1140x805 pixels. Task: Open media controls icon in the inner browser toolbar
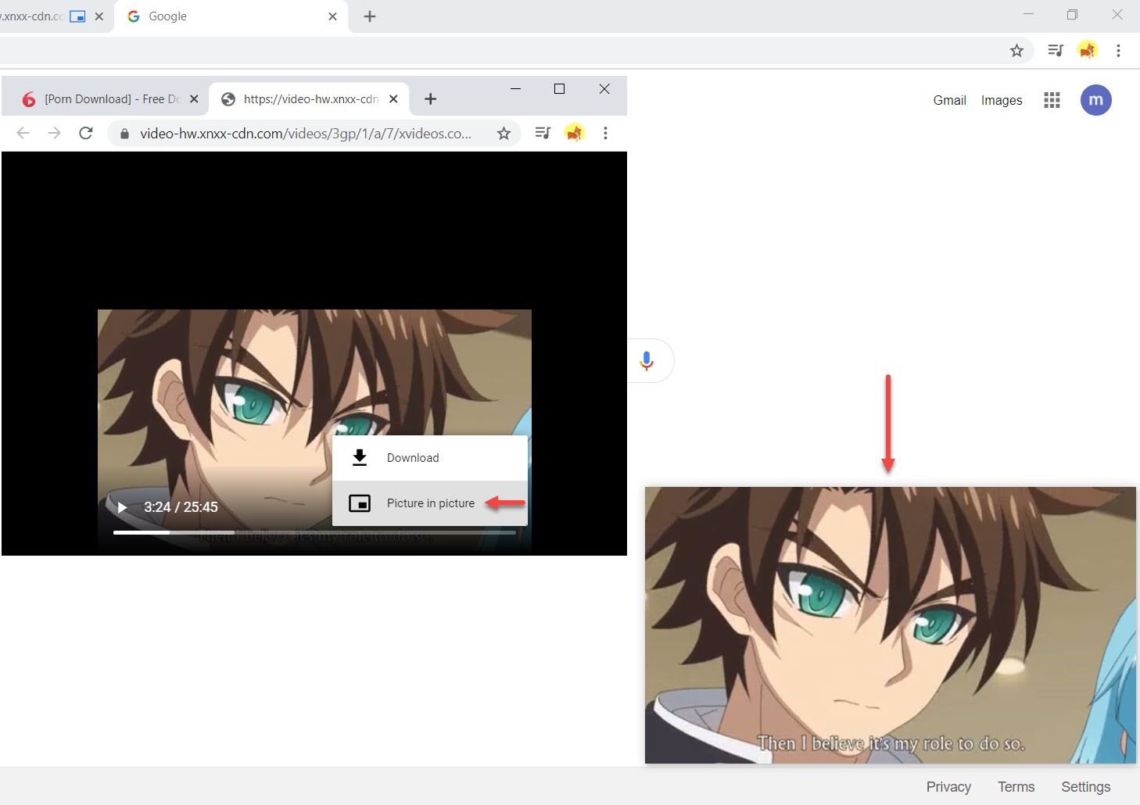(x=543, y=133)
